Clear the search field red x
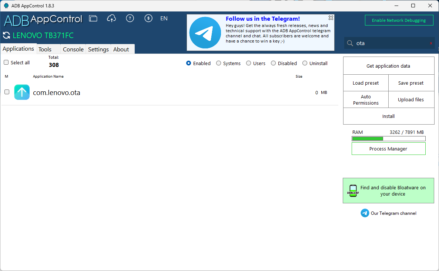The width and height of the screenshot is (439, 271). pos(431,43)
